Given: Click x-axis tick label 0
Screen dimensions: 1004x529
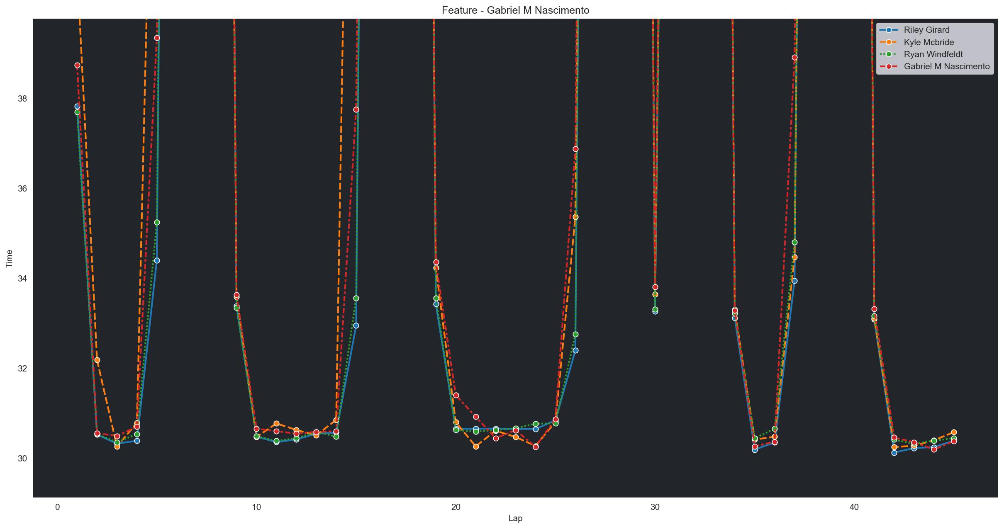Looking at the screenshot, I should (57, 507).
